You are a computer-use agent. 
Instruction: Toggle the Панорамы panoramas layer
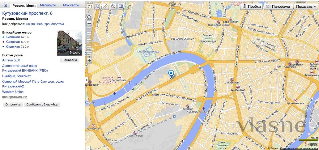(278, 7)
